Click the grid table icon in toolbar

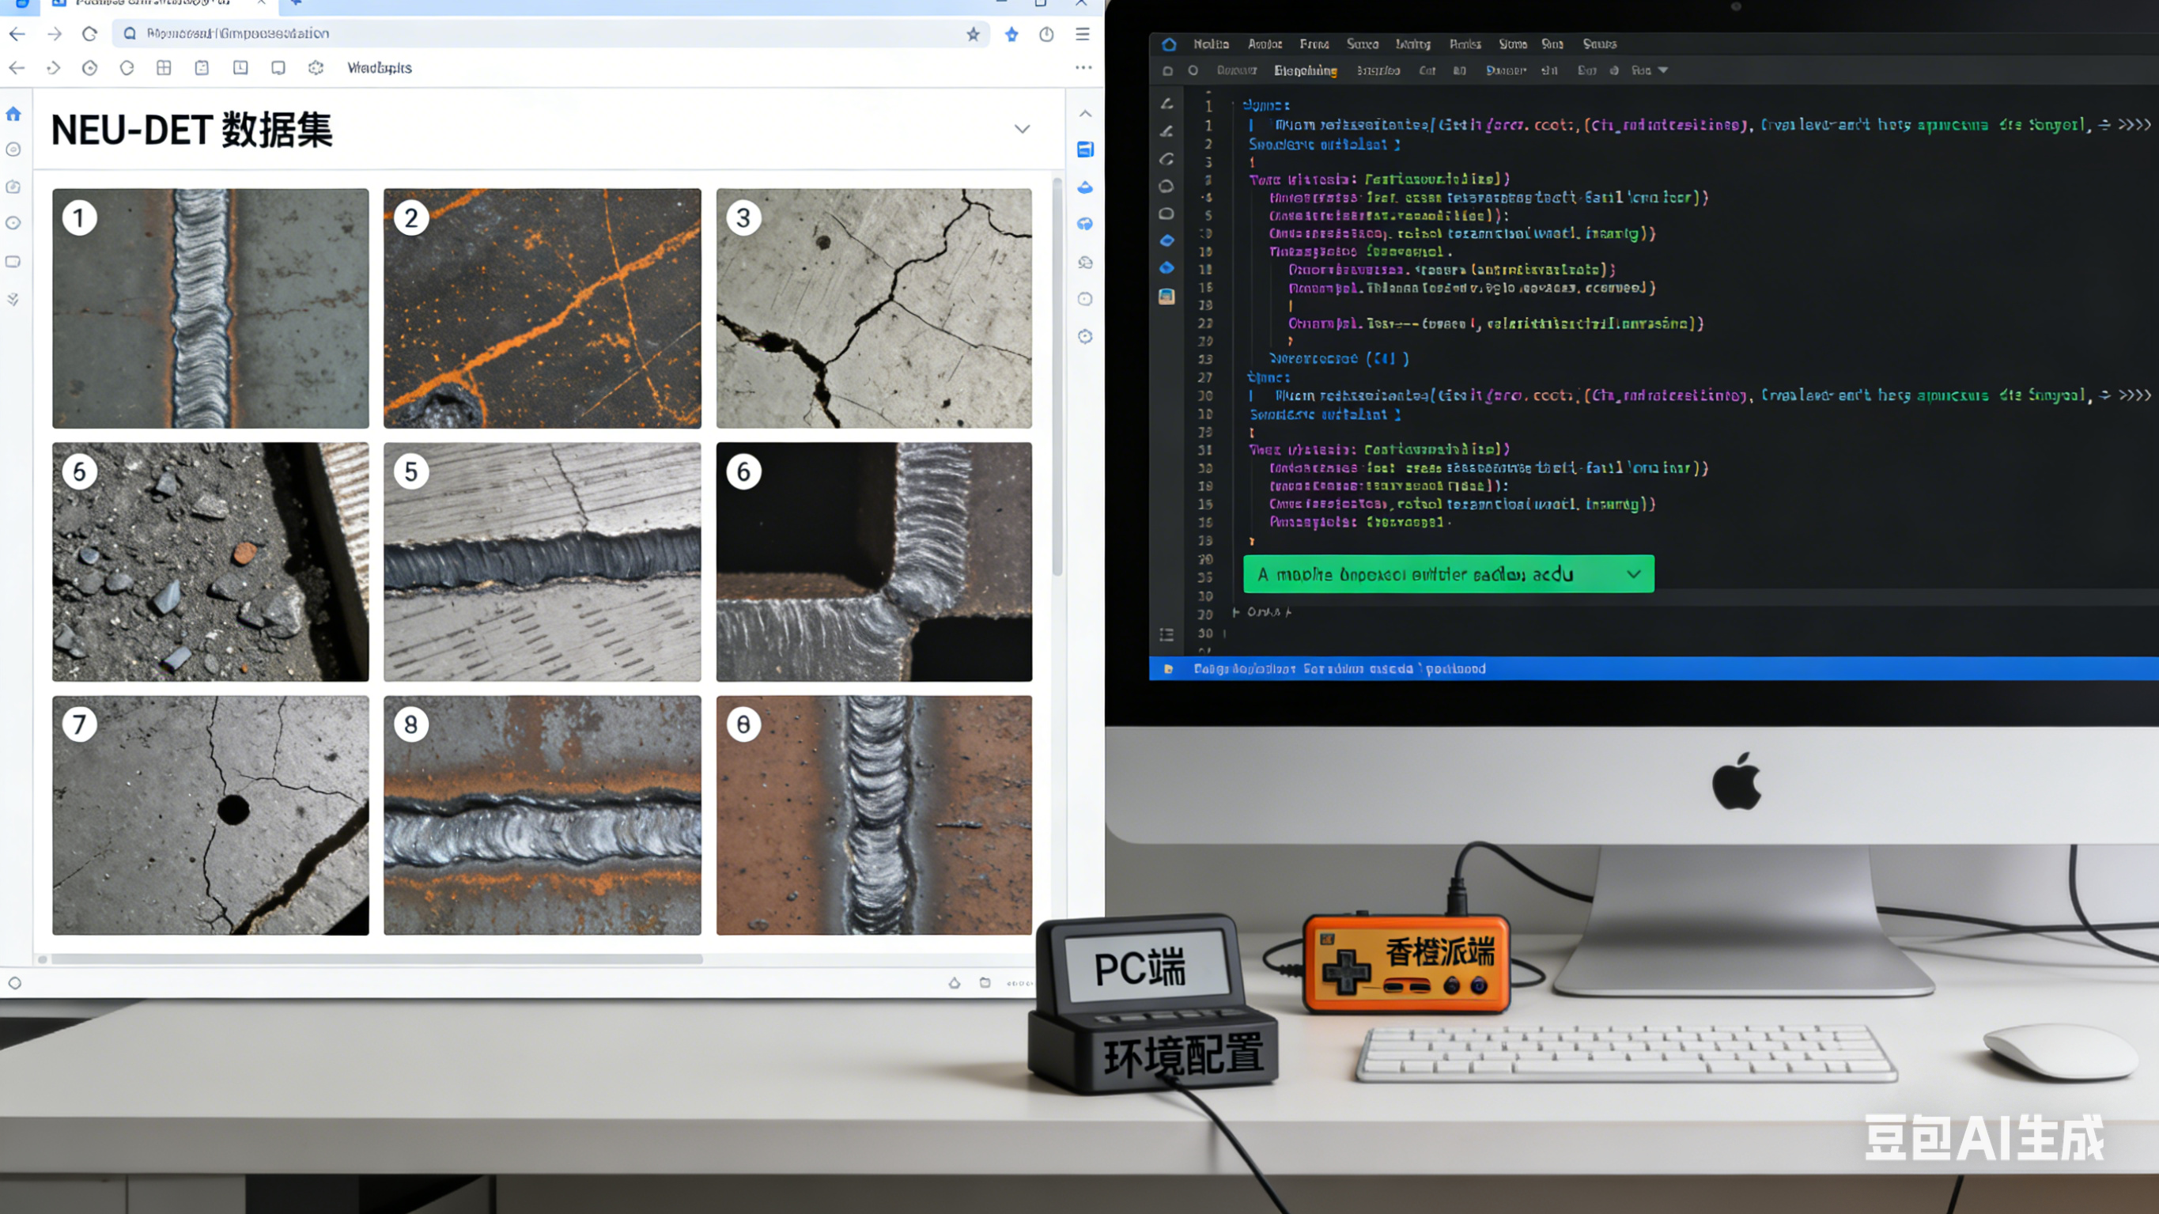pyautogui.click(x=164, y=68)
